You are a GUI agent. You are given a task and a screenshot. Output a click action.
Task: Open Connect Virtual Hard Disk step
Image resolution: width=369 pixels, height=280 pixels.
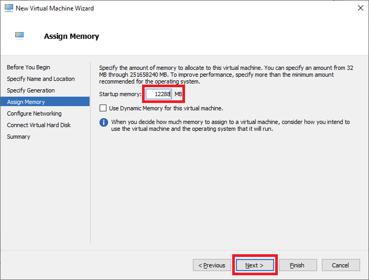click(39, 125)
